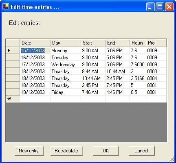Sort by the End column header
The image size is (176, 163).
(117, 43)
